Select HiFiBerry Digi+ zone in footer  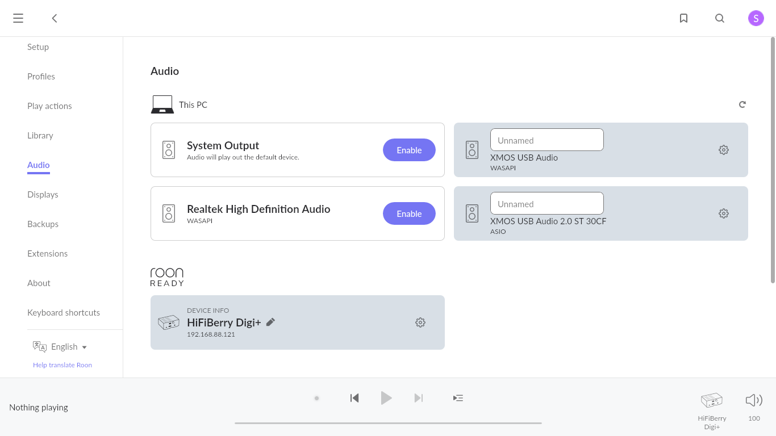point(712,411)
